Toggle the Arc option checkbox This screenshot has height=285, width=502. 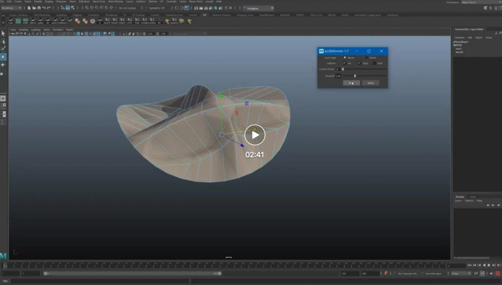pyautogui.click(x=344, y=63)
